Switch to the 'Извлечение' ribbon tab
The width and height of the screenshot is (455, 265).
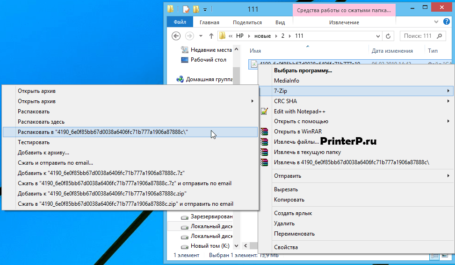point(344,22)
